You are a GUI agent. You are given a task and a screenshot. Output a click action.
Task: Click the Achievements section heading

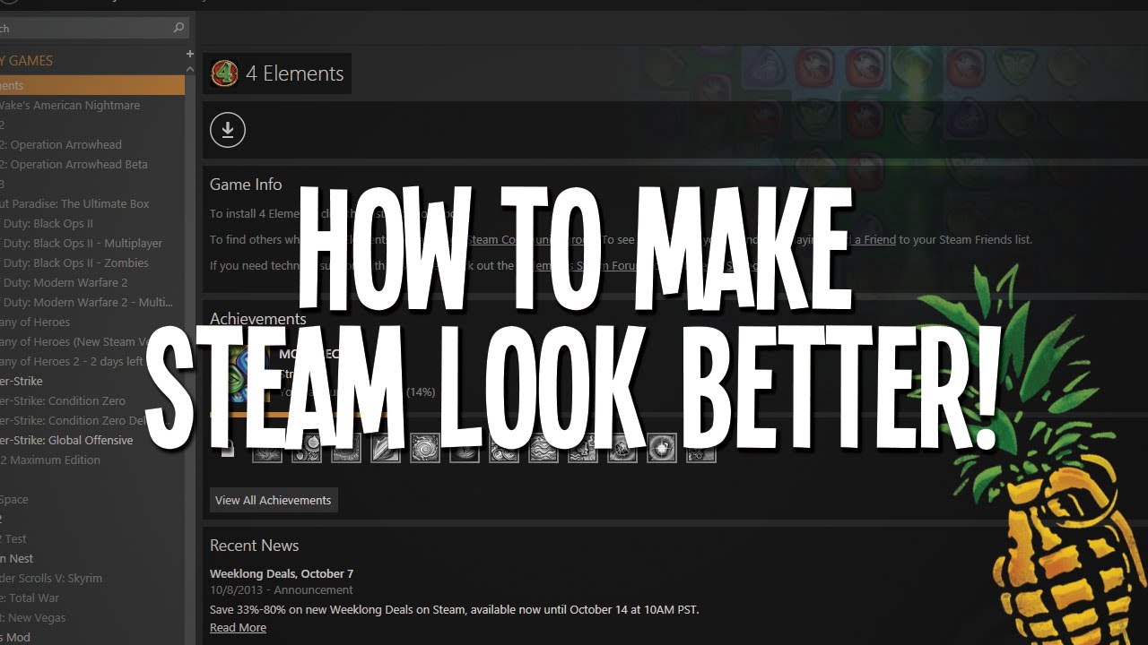coord(258,318)
